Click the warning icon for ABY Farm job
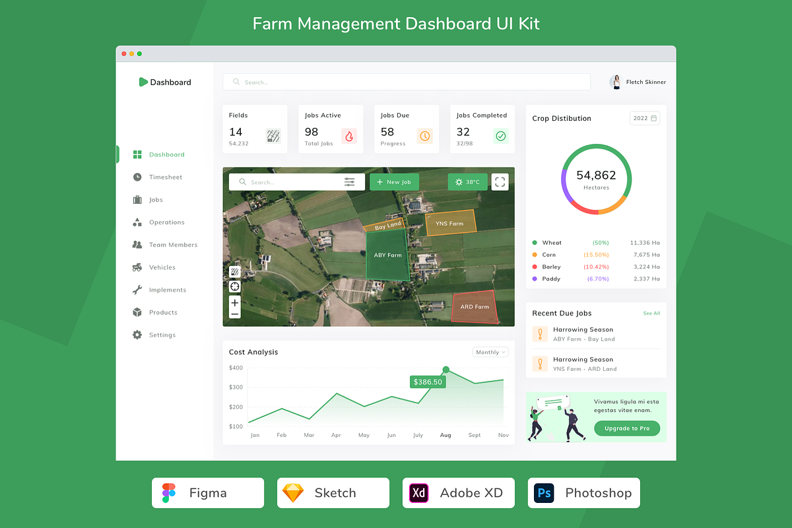This screenshot has width=792, height=528. point(540,334)
